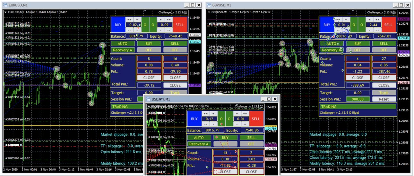
Task: Click the USDJPY,M1 window title icon
Action: (148, 99)
